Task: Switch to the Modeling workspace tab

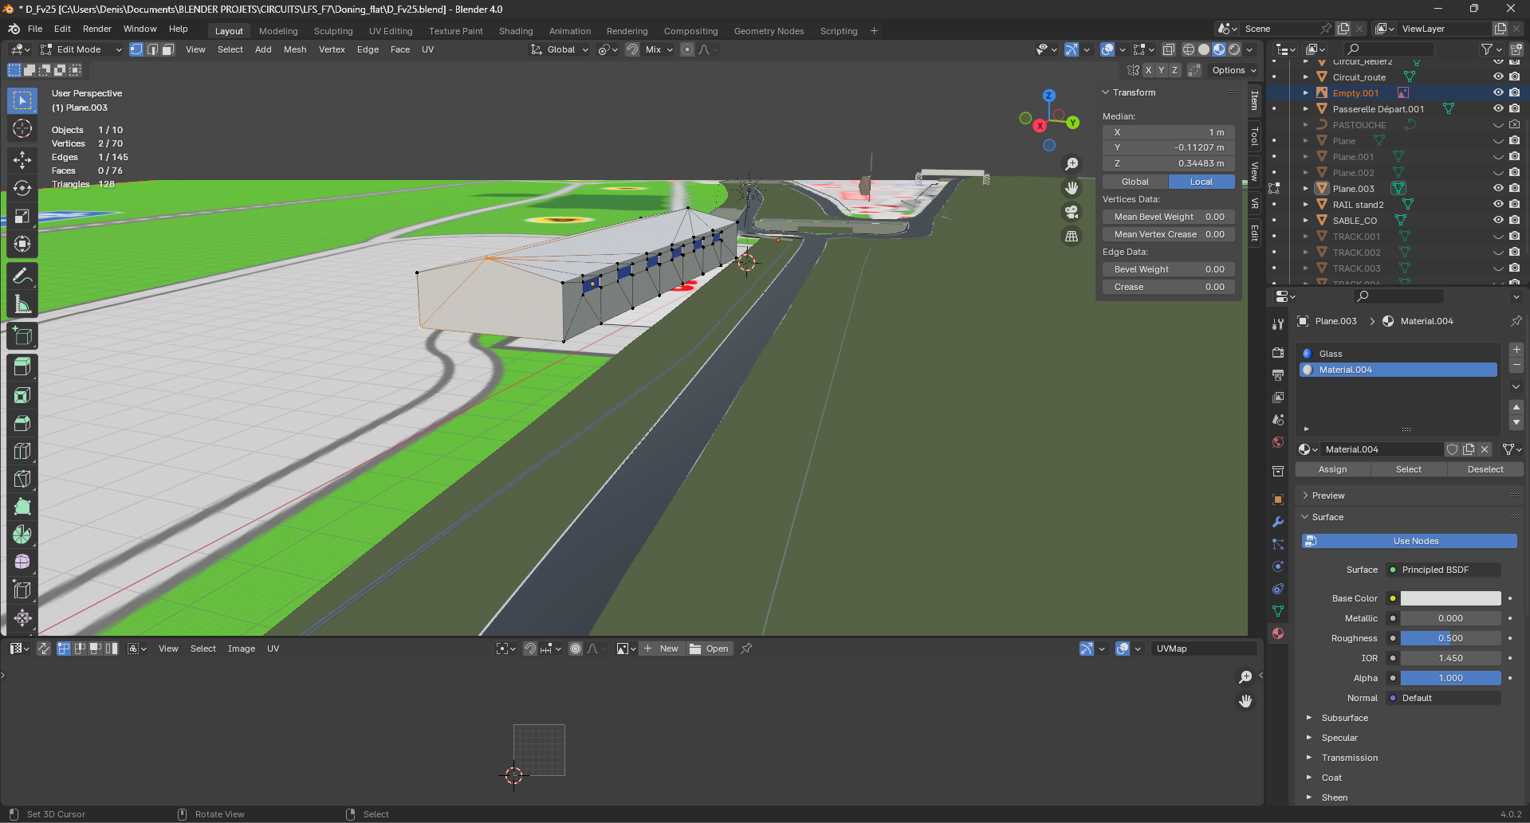Action: 278,31
